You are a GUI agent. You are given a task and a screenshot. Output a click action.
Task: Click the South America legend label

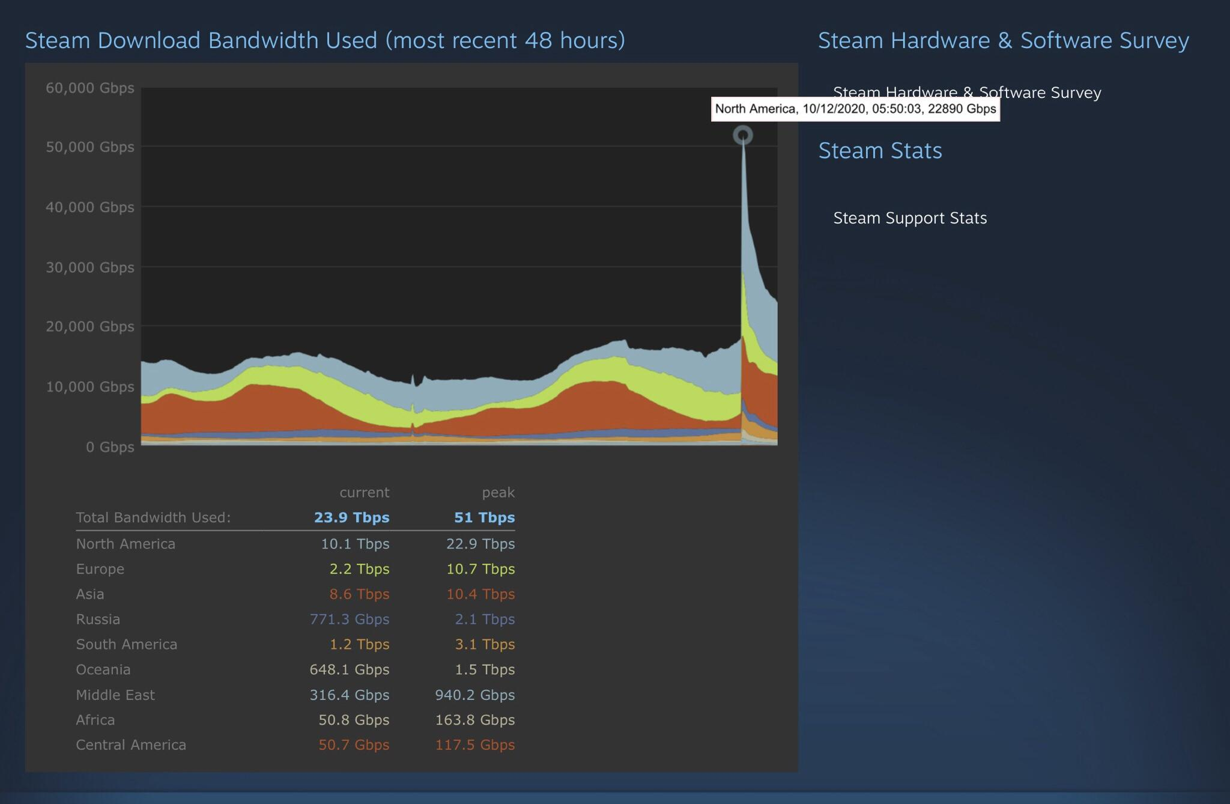click(x=126, y=645)
